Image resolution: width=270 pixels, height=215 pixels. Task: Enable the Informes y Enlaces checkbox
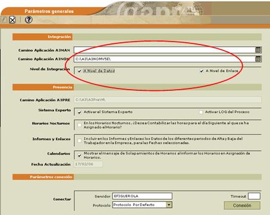[80, 141]
